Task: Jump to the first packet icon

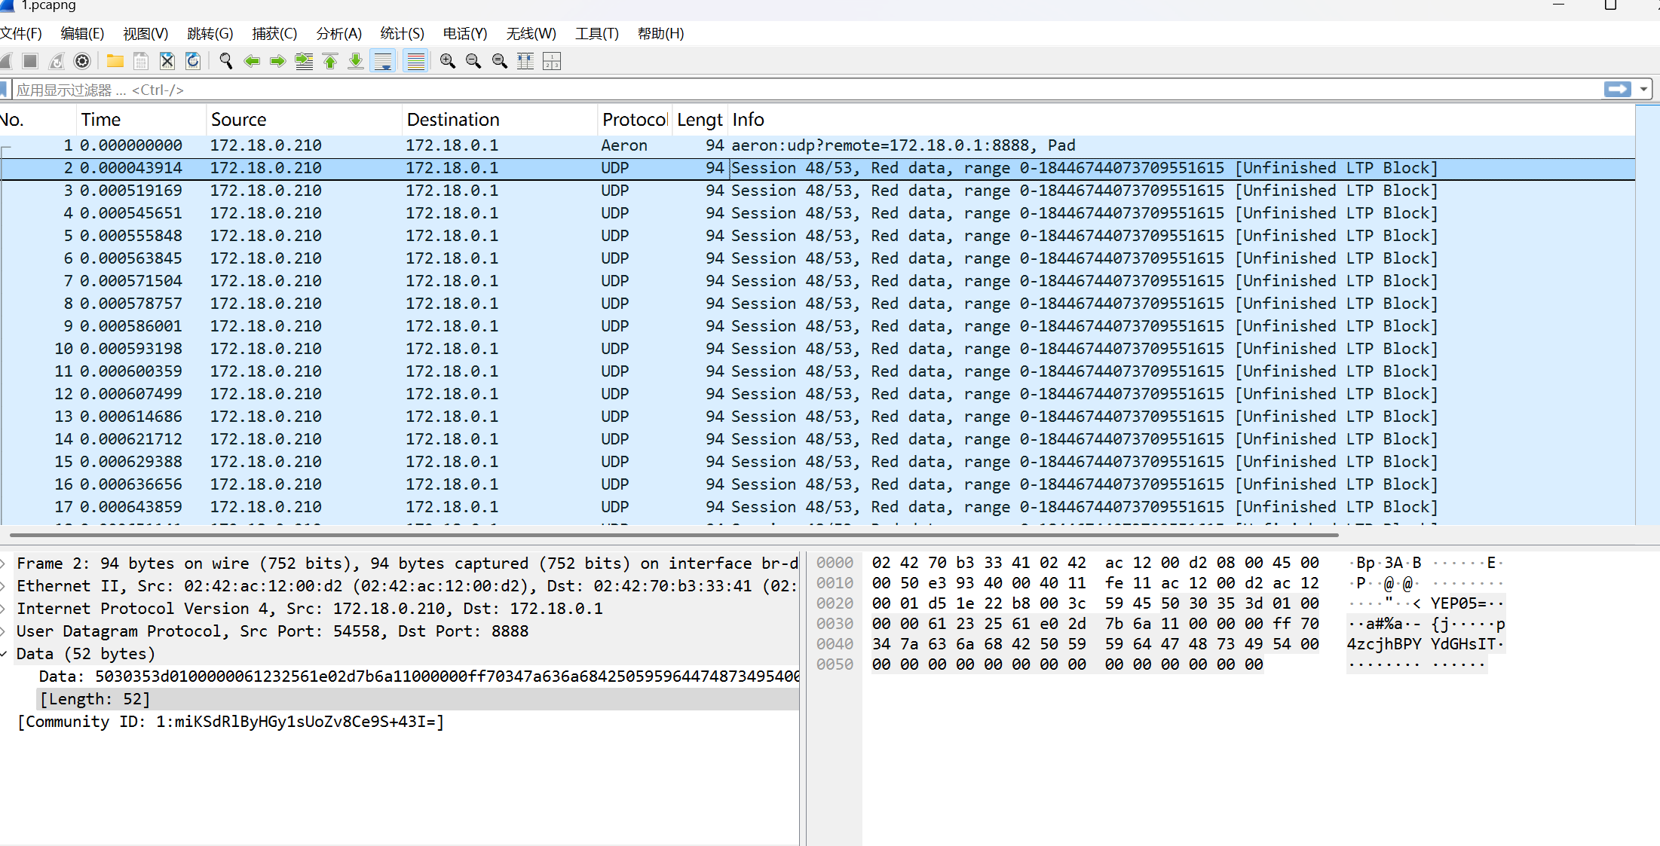Action: (x=330, y=62)
